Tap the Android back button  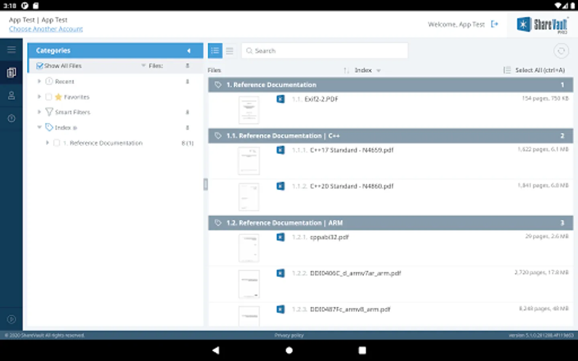216,350
